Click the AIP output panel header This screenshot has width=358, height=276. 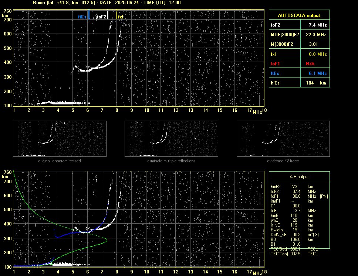pyautogui.click(x=299, y=176)
